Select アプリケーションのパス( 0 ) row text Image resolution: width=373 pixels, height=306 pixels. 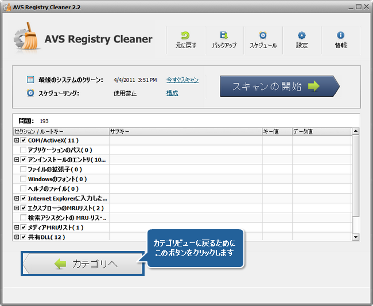point(60,150)
